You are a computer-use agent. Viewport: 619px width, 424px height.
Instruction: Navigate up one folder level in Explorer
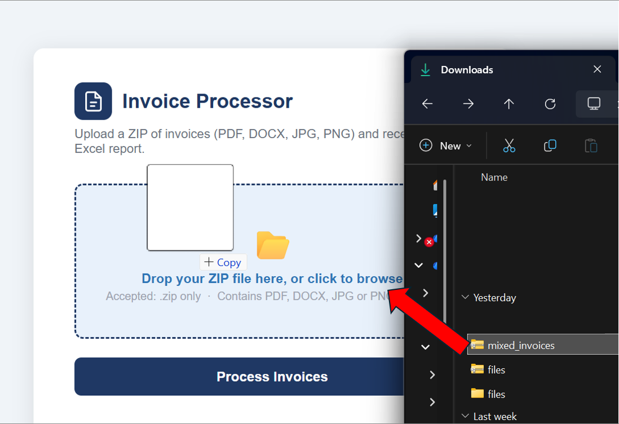click(x=509, y=104)
